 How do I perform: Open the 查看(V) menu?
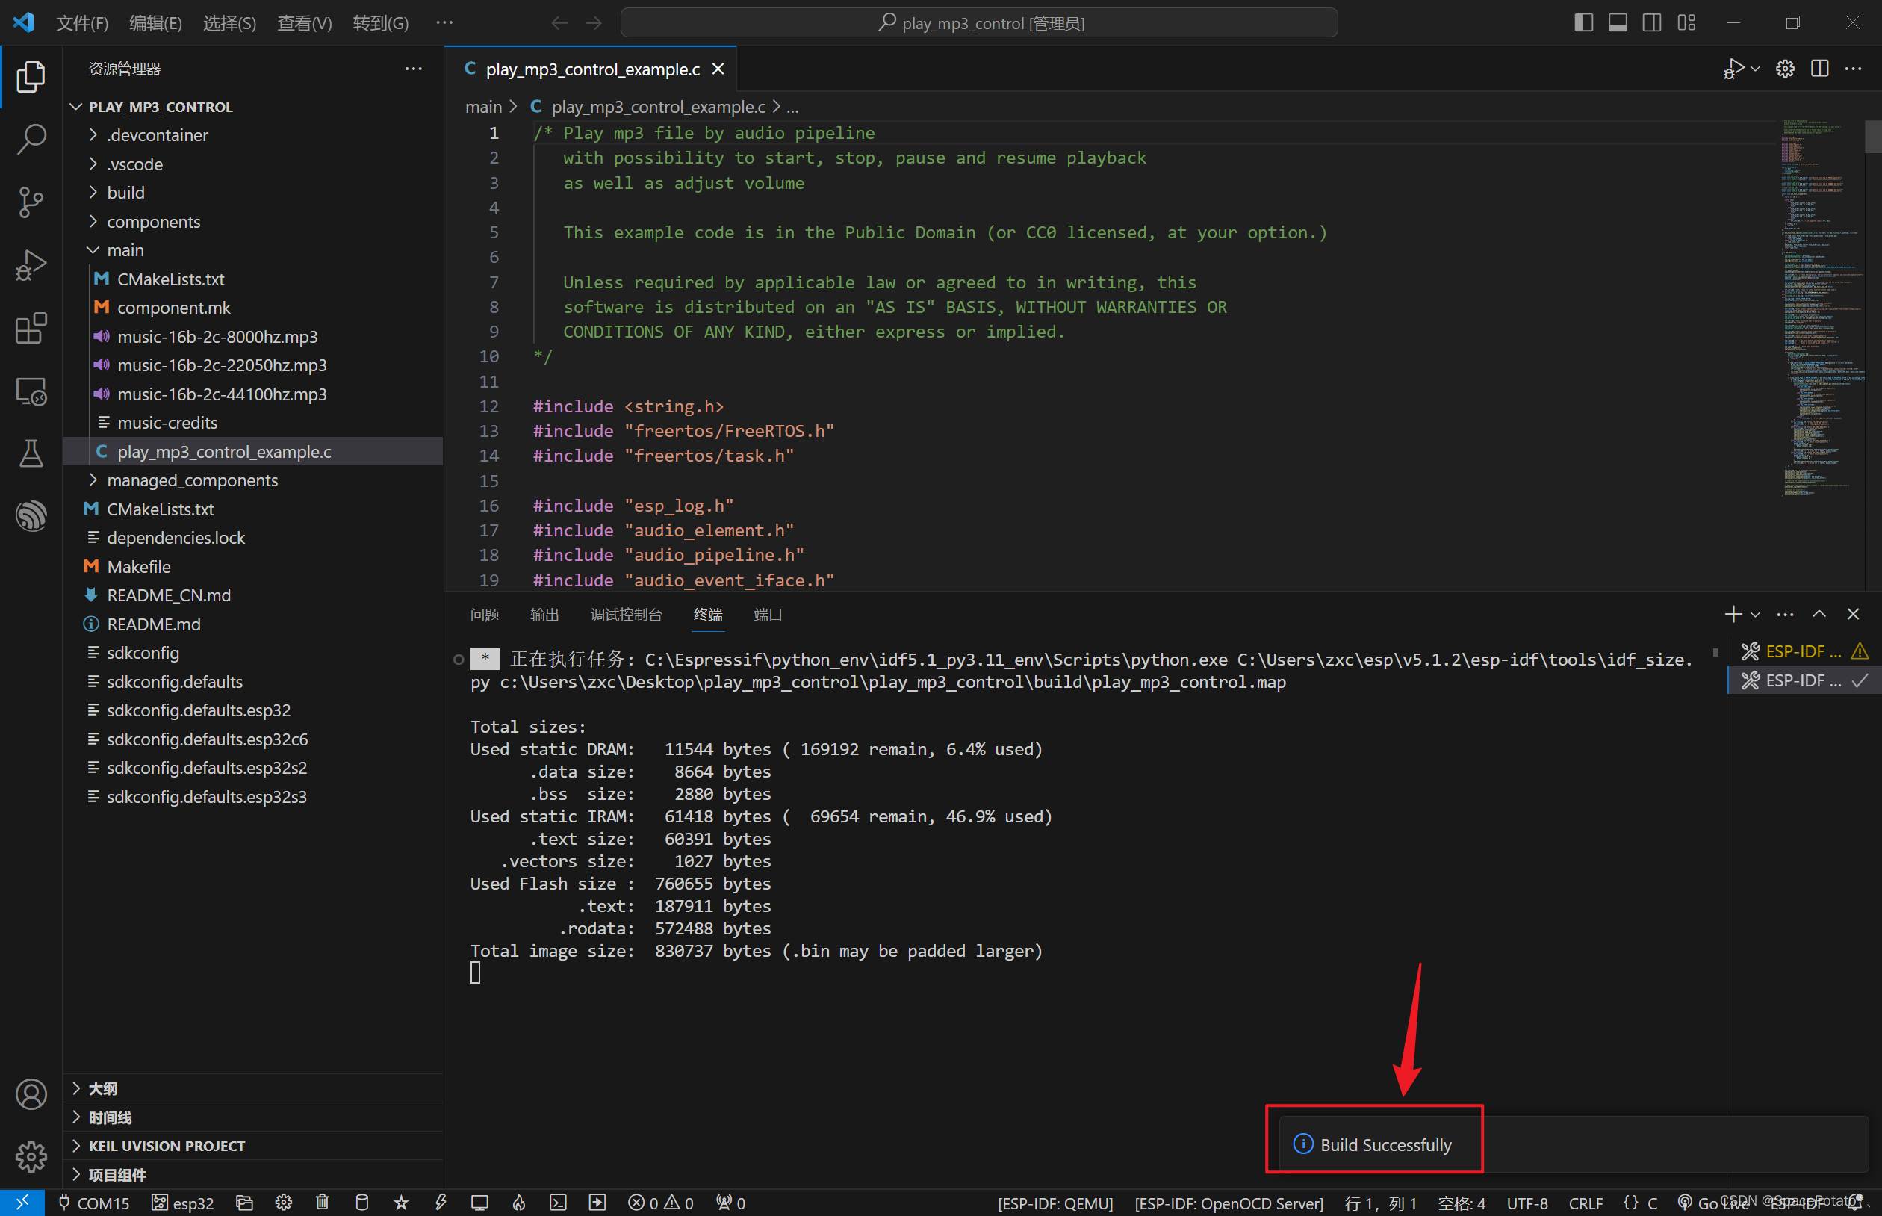click(x=304, y=23)
